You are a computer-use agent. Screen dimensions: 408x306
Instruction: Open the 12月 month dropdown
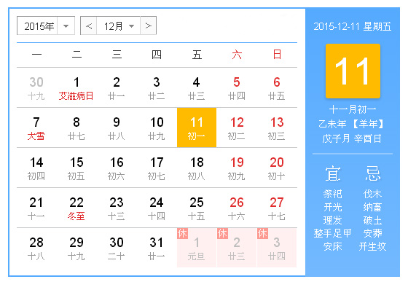click(x=118, y=25)
